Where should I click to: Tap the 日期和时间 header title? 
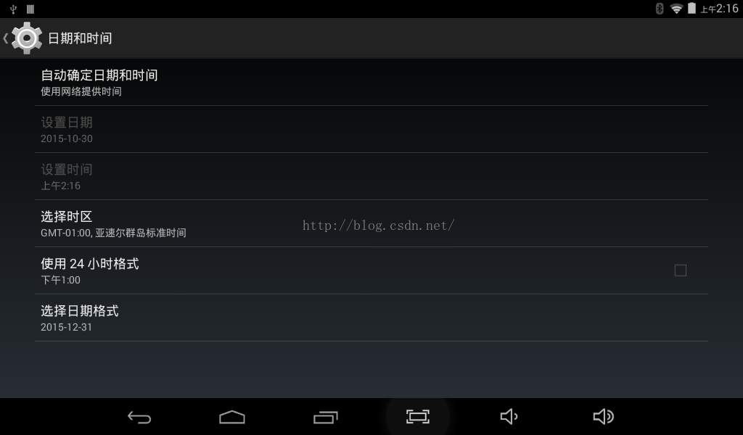[x=80, y=38]
